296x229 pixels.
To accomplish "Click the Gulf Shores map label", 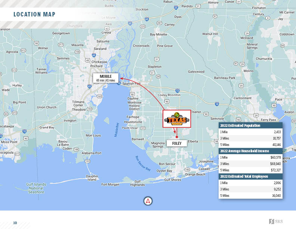I will [173, 180].
